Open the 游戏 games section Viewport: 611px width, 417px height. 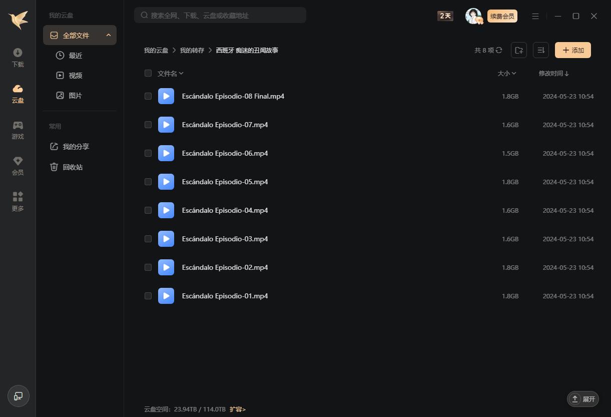[18, 130]
